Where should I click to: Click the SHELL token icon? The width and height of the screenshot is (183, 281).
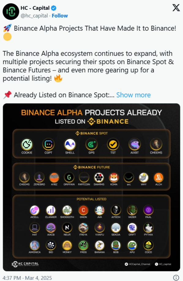70,144
